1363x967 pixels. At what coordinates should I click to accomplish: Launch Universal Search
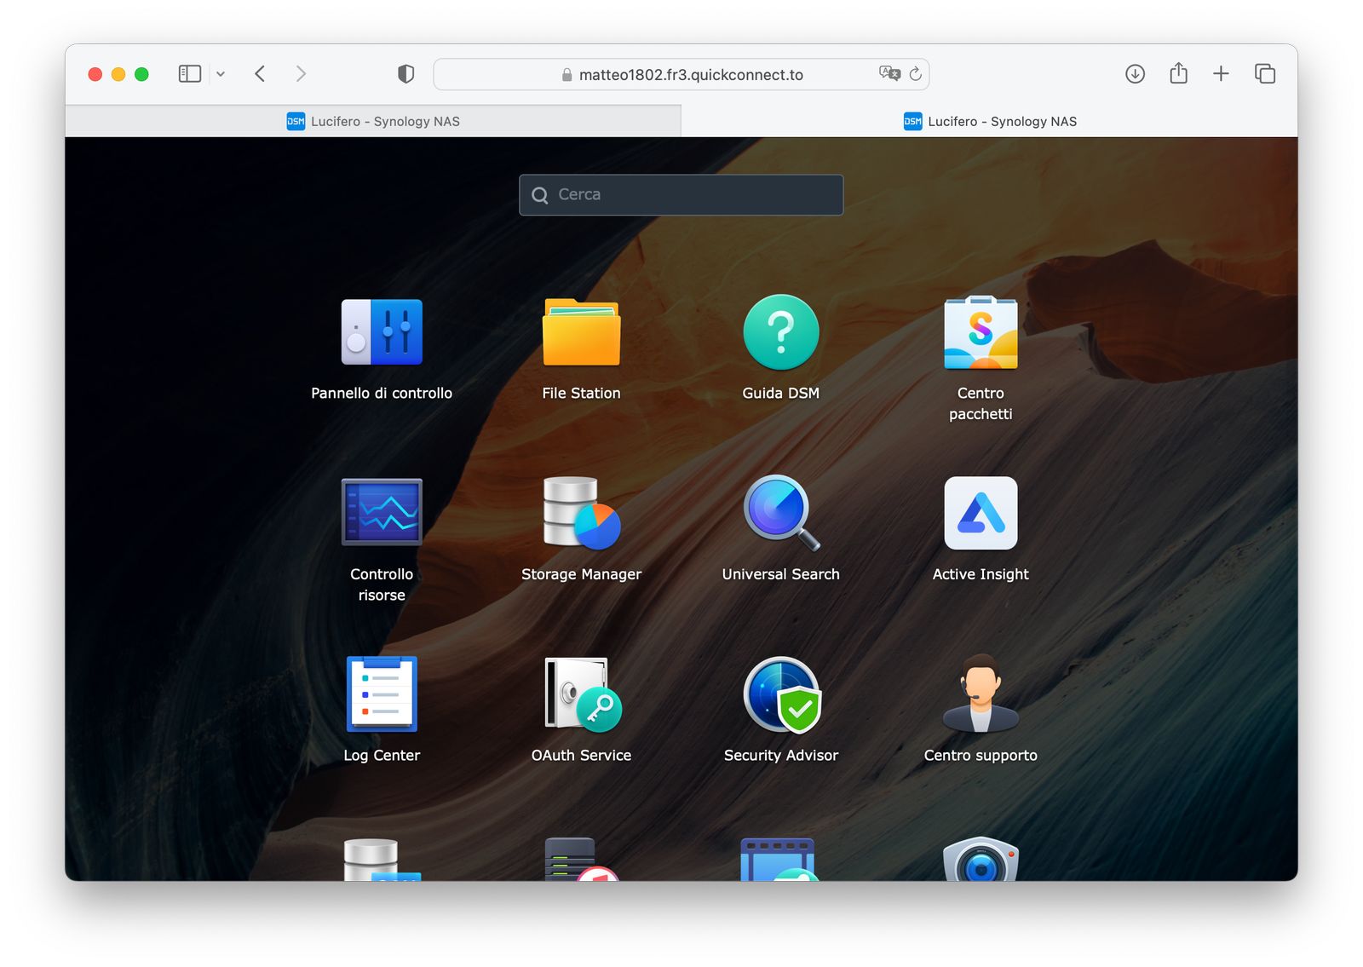[781, 512]
